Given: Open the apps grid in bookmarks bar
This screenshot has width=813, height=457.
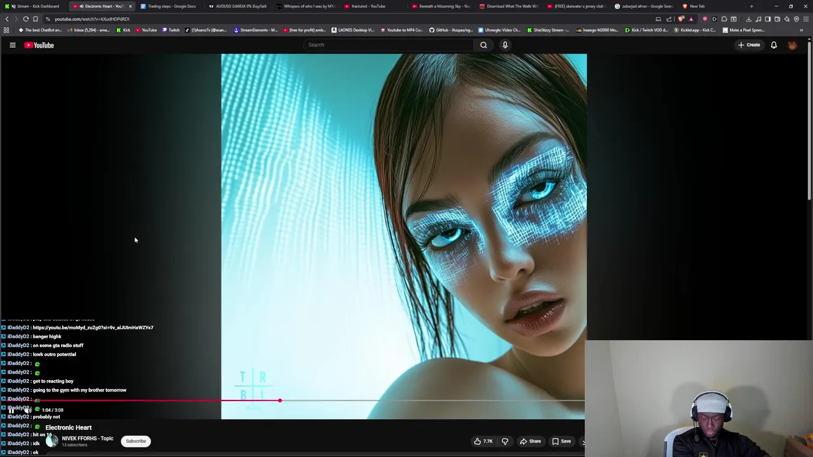Looking at the screenshot, I should (x=6, y=30).
